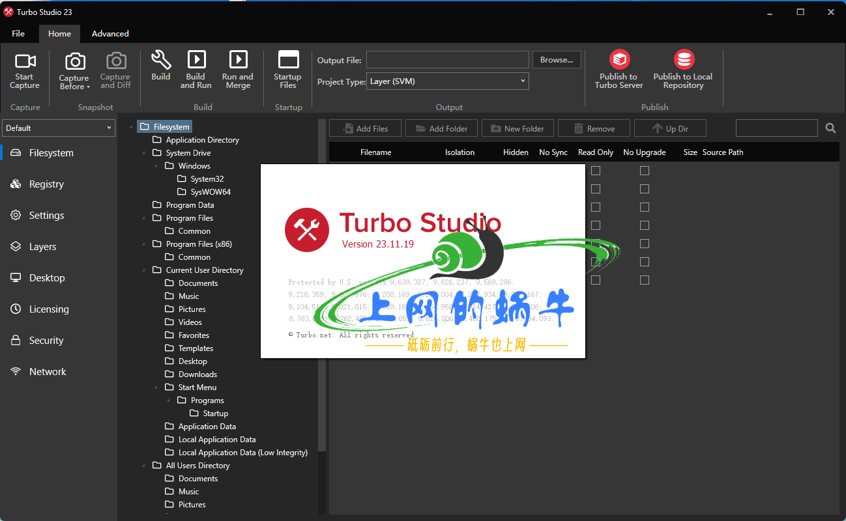
Task: Tick the Read Only checkbox in last file row
Action: pos(596,280)
